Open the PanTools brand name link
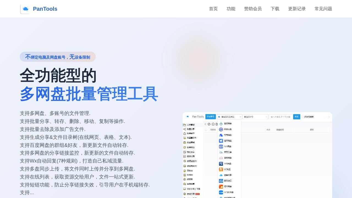Viewport: 352px width, 198px height. (45, 9)
